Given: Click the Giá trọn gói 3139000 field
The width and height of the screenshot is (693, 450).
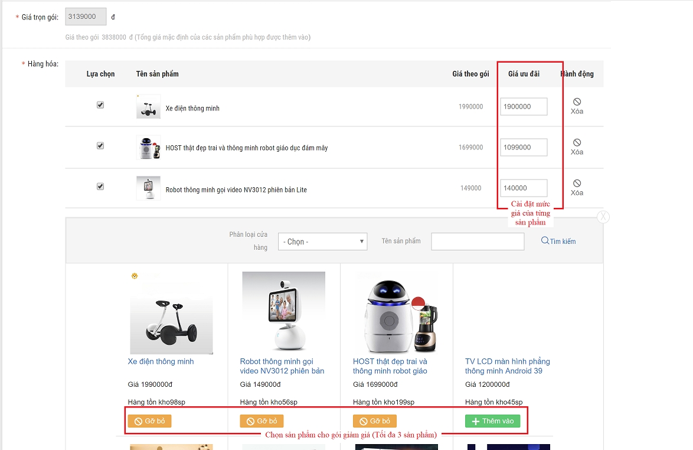Looking at the screenshot, I should (x=86, y=17).
